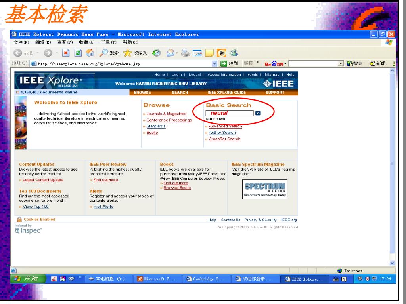Click the green Go arrow button

224,63
